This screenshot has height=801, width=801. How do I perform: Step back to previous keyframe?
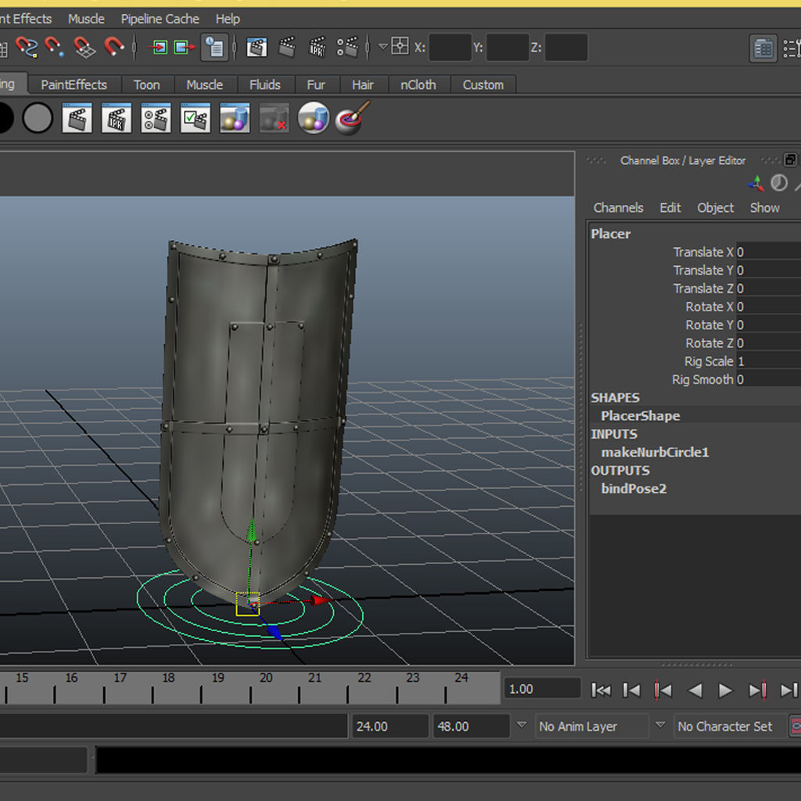pos(663,690)
